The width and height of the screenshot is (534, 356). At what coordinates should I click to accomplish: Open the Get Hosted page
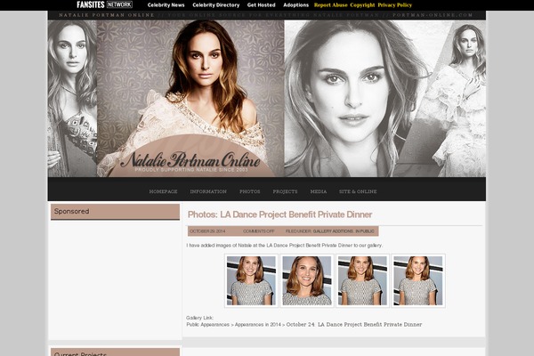point(261,5)
